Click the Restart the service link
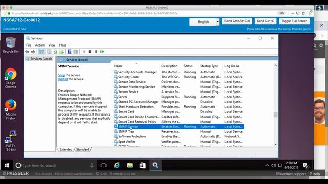 (63, 79)
